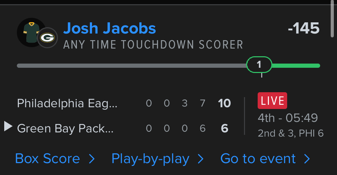Screen dimensions: 337x175
Task: Click the possession arrow beside Green Bay
Action: tap(8, 126)
